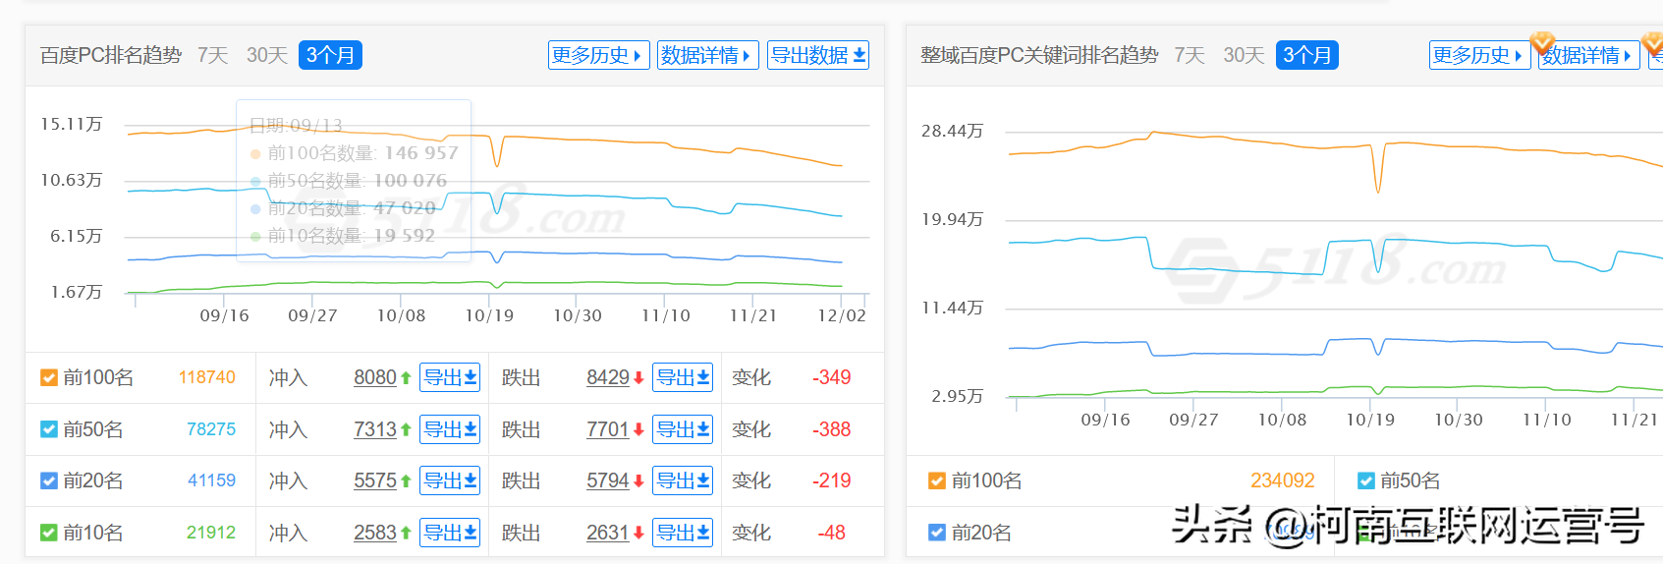Screen dimensions: 1663x564
Task: Open 跌出 count 8429 link
Action: click(x=608, y=377)
